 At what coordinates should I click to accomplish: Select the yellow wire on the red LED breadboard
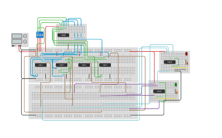pos(180,68)
